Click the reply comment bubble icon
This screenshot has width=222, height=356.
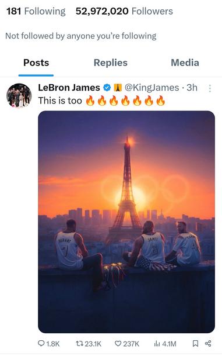(x=41, y=343)
